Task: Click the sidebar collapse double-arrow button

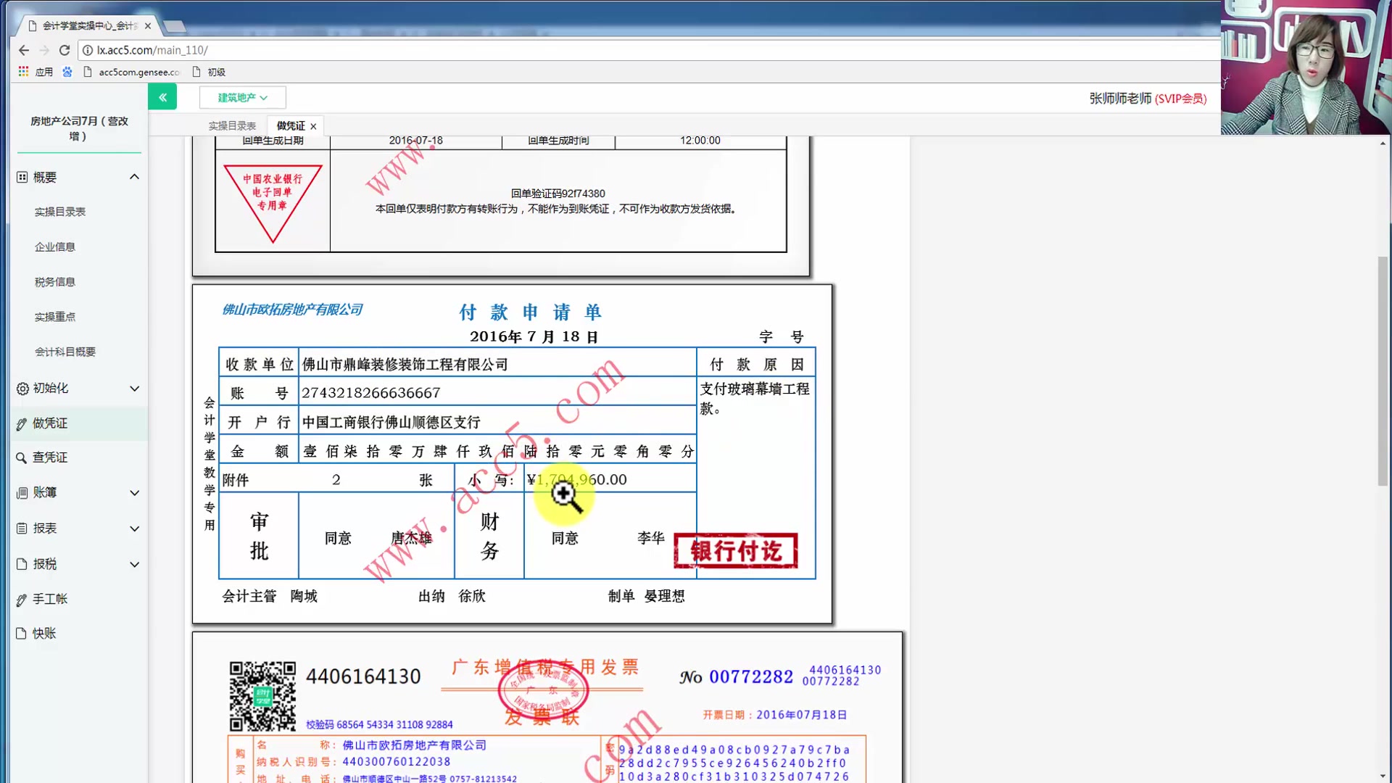Action: tap(162, 97)
